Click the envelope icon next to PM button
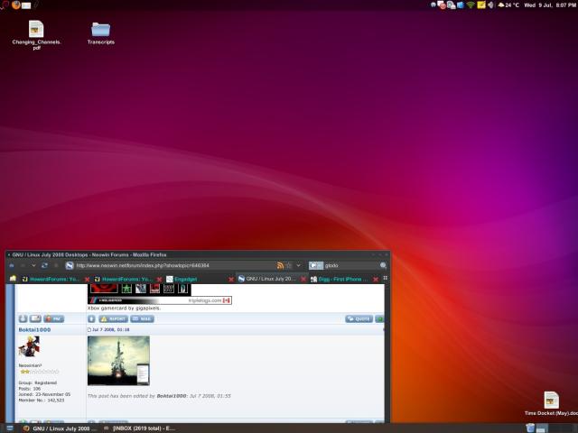Screen dimensions: 578x433 pos(35,318)
